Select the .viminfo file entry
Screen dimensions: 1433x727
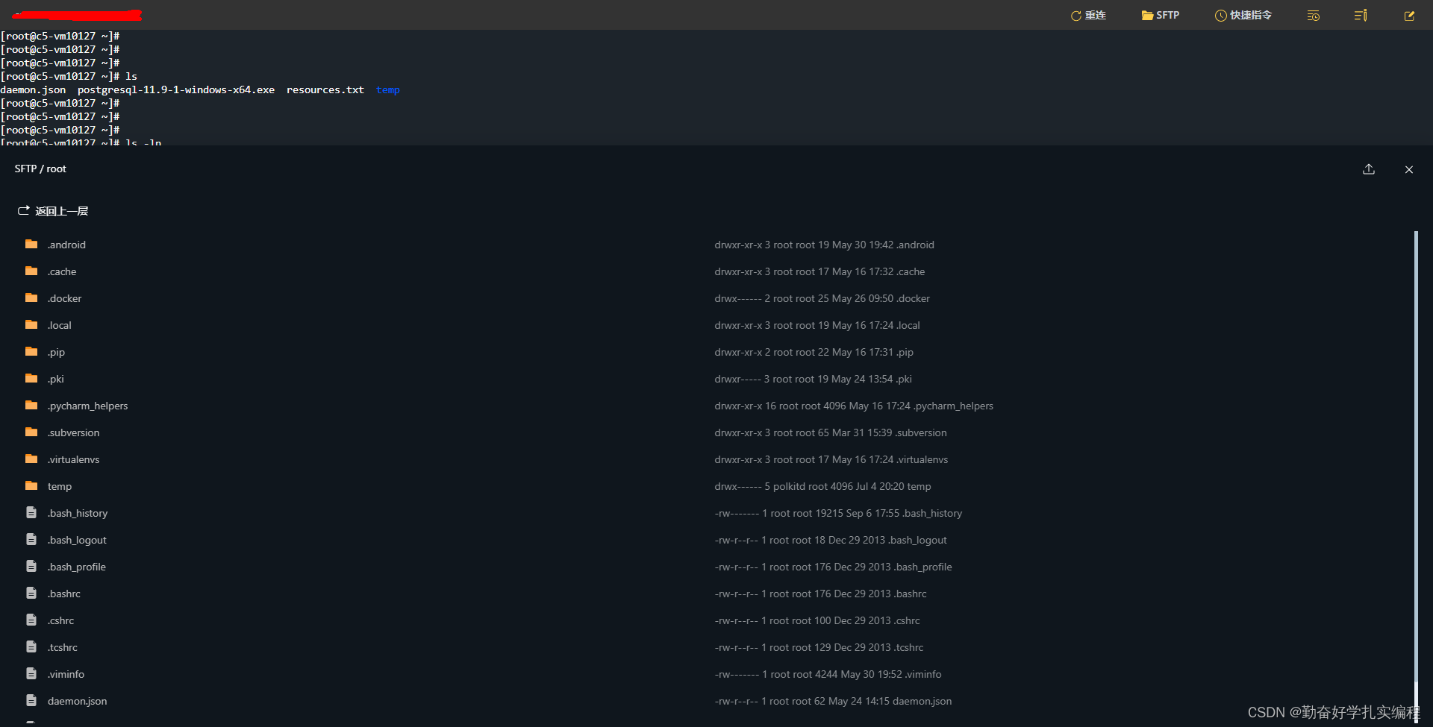click(66, 673)
